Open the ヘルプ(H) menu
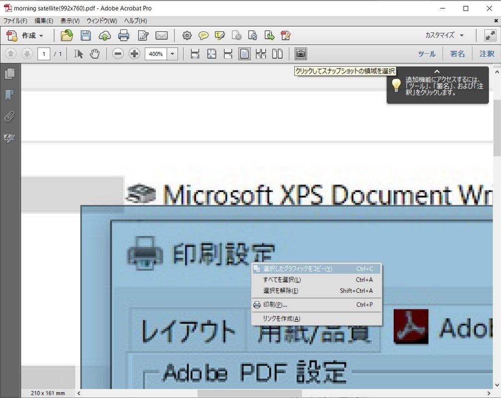The width and height of the screenshot is (501, 398). (x=136, y=21)
